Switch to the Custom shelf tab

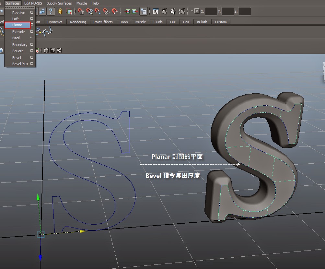pyautogui.click(x=221, y=22)
